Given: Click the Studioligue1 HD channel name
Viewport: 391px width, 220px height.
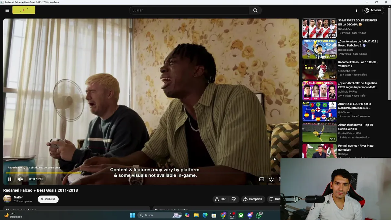Looking at the screenshot, I should pos(347,71).
